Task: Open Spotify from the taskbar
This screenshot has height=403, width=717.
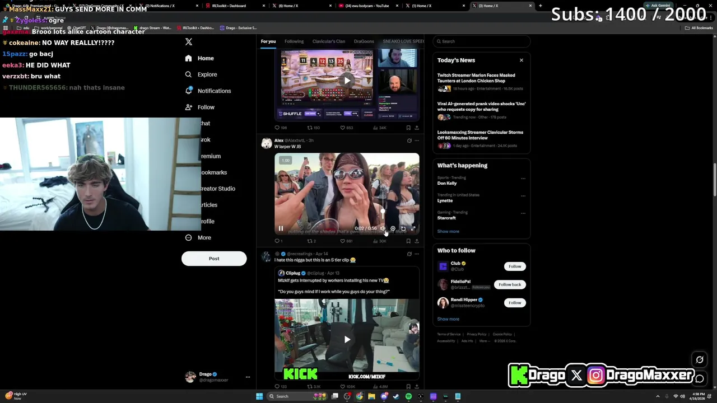Action: coord(408,396)
